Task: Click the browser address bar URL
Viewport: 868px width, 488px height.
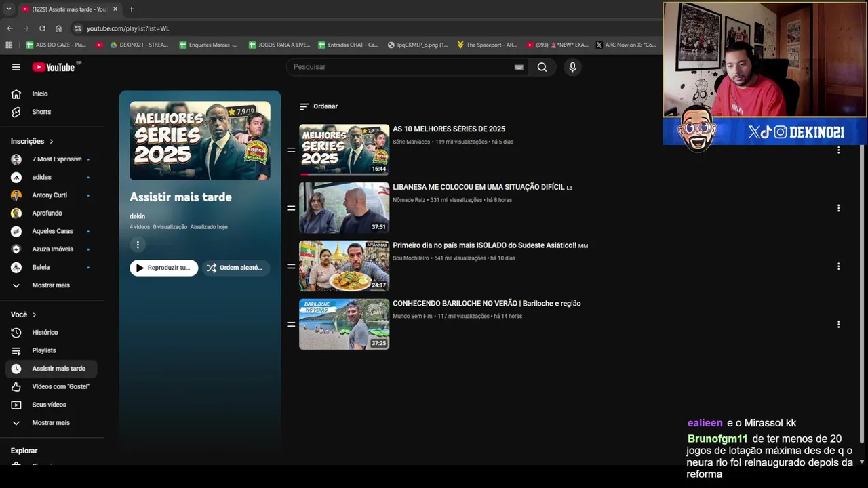Action: (x=127, y=28)
